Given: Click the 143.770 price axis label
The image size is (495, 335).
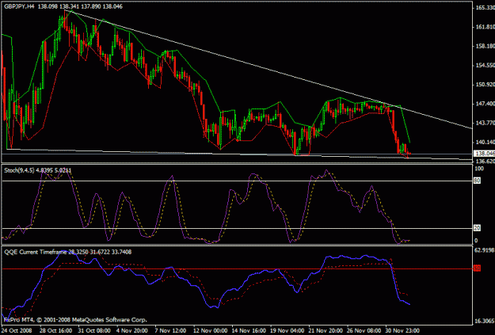Looking at the screenshot, I should 485,123.
